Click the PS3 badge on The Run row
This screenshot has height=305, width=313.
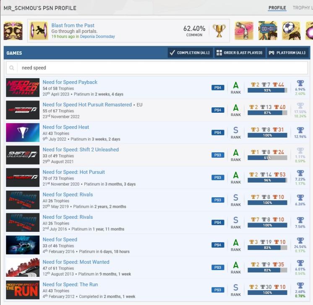[218, 290]
